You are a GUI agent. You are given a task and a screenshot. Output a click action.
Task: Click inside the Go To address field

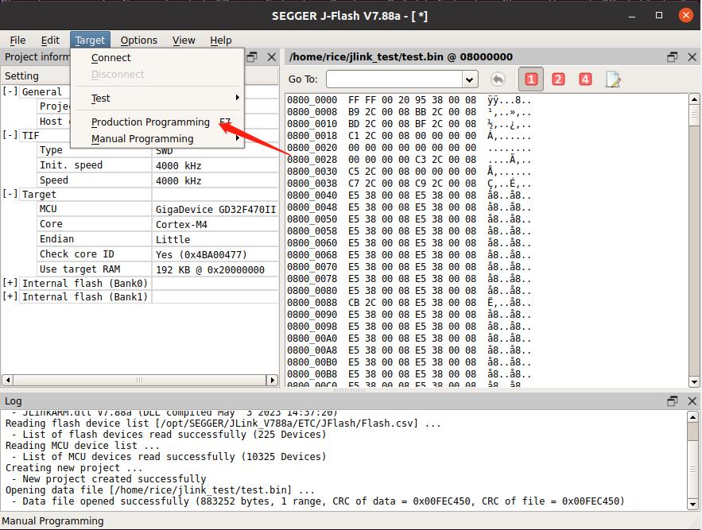(394, 79)
